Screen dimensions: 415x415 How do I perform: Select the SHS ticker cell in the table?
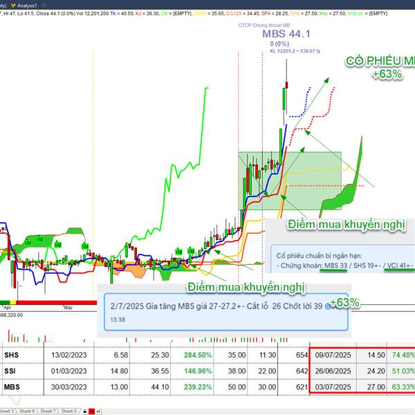(x=11, y=355)
